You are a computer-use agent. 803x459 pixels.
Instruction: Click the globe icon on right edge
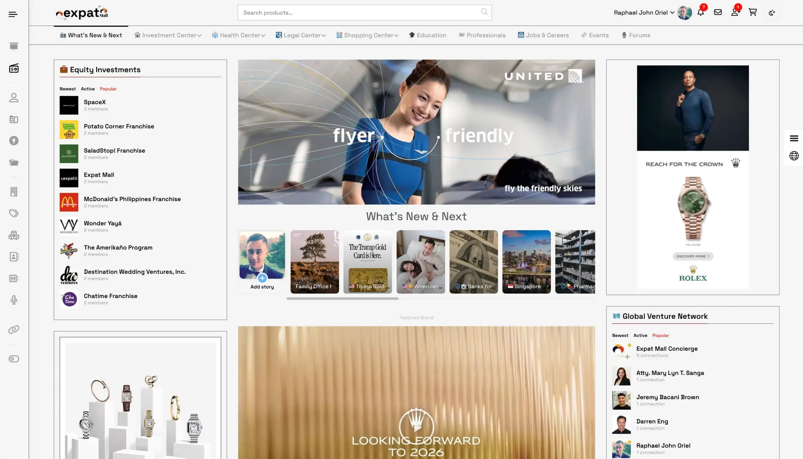point(794,156)
